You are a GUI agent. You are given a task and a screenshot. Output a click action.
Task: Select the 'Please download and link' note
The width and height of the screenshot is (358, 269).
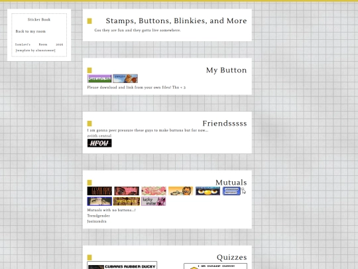click(137, 88)
